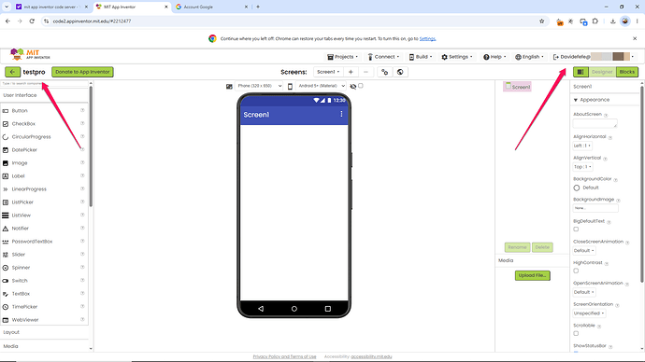Open the Build menu
Viewport: 645px width, 362px height.
pyautogui.click(x=421, y=57)
